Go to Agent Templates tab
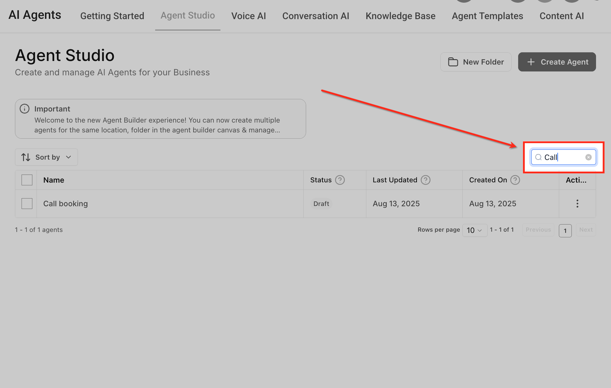This screenshot has width=611, height=388. (x=487, y=16)
